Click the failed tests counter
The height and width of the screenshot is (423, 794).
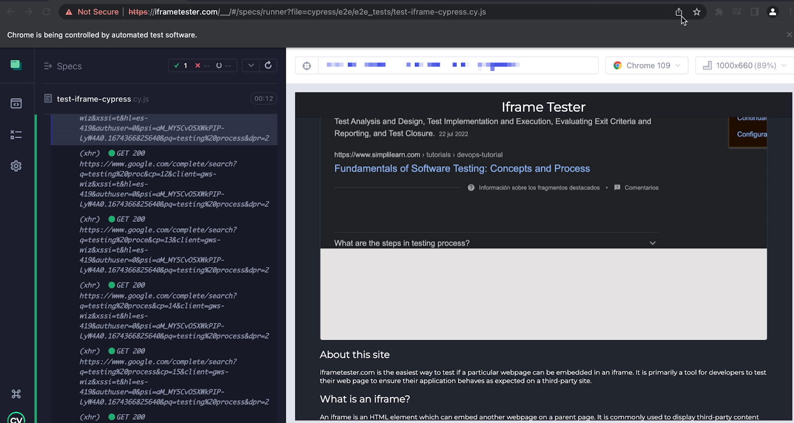click(x=202, y=66)
